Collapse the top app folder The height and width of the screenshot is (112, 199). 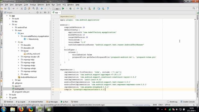(x=7, y=16)
